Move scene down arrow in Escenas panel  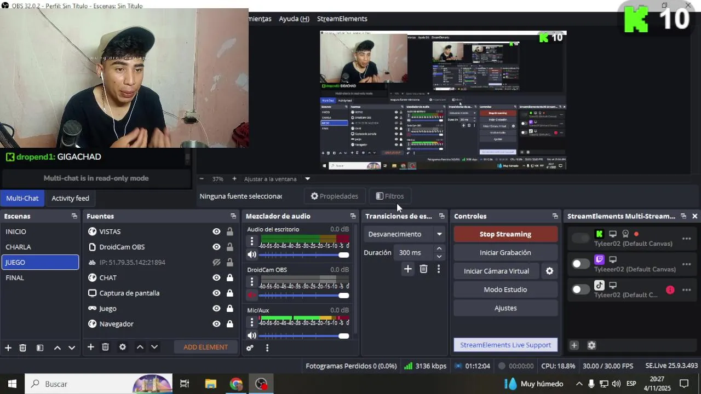[x=72, y=347]
